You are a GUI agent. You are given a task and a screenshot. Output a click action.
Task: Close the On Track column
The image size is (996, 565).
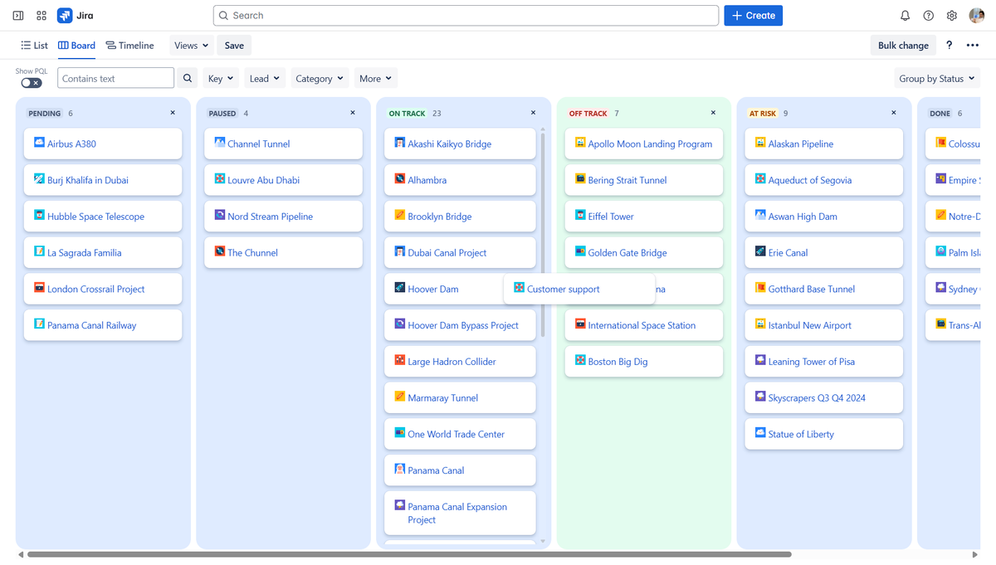tap(533, 113)
